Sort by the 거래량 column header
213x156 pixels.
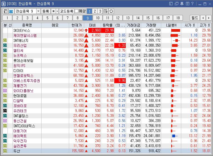pyautogui.click(x=151, y=25)
